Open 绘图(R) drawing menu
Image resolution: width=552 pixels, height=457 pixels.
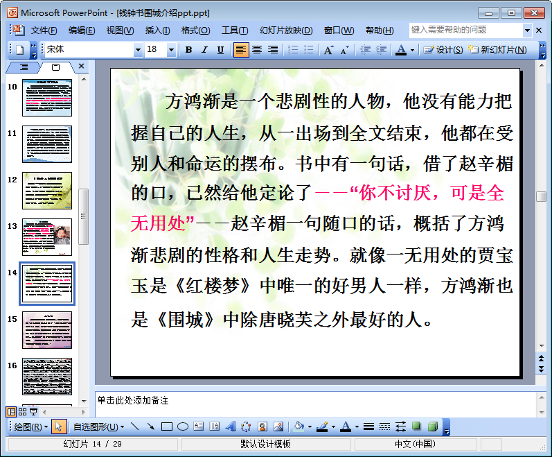(30, 427)
